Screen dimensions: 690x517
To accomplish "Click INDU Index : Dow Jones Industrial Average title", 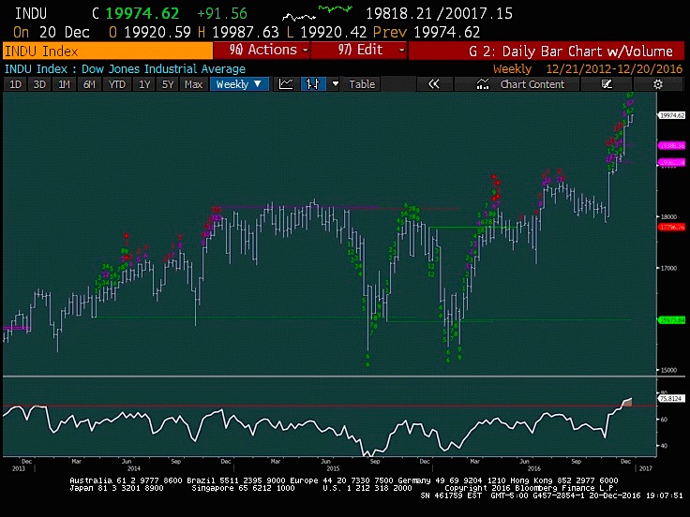I will 125,69.
